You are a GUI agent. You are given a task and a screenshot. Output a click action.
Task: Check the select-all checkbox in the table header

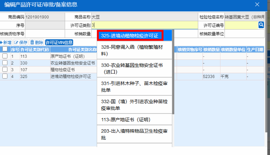pyautogui.click(x=6, y=49)
